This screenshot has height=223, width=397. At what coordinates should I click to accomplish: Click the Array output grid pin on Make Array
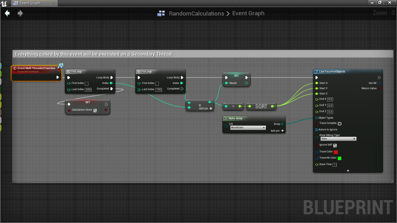283,124
